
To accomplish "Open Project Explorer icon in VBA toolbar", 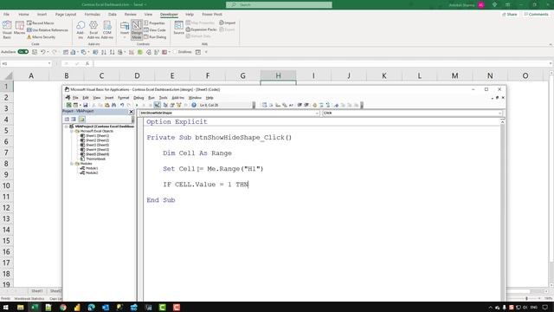I will pos(165,105).
